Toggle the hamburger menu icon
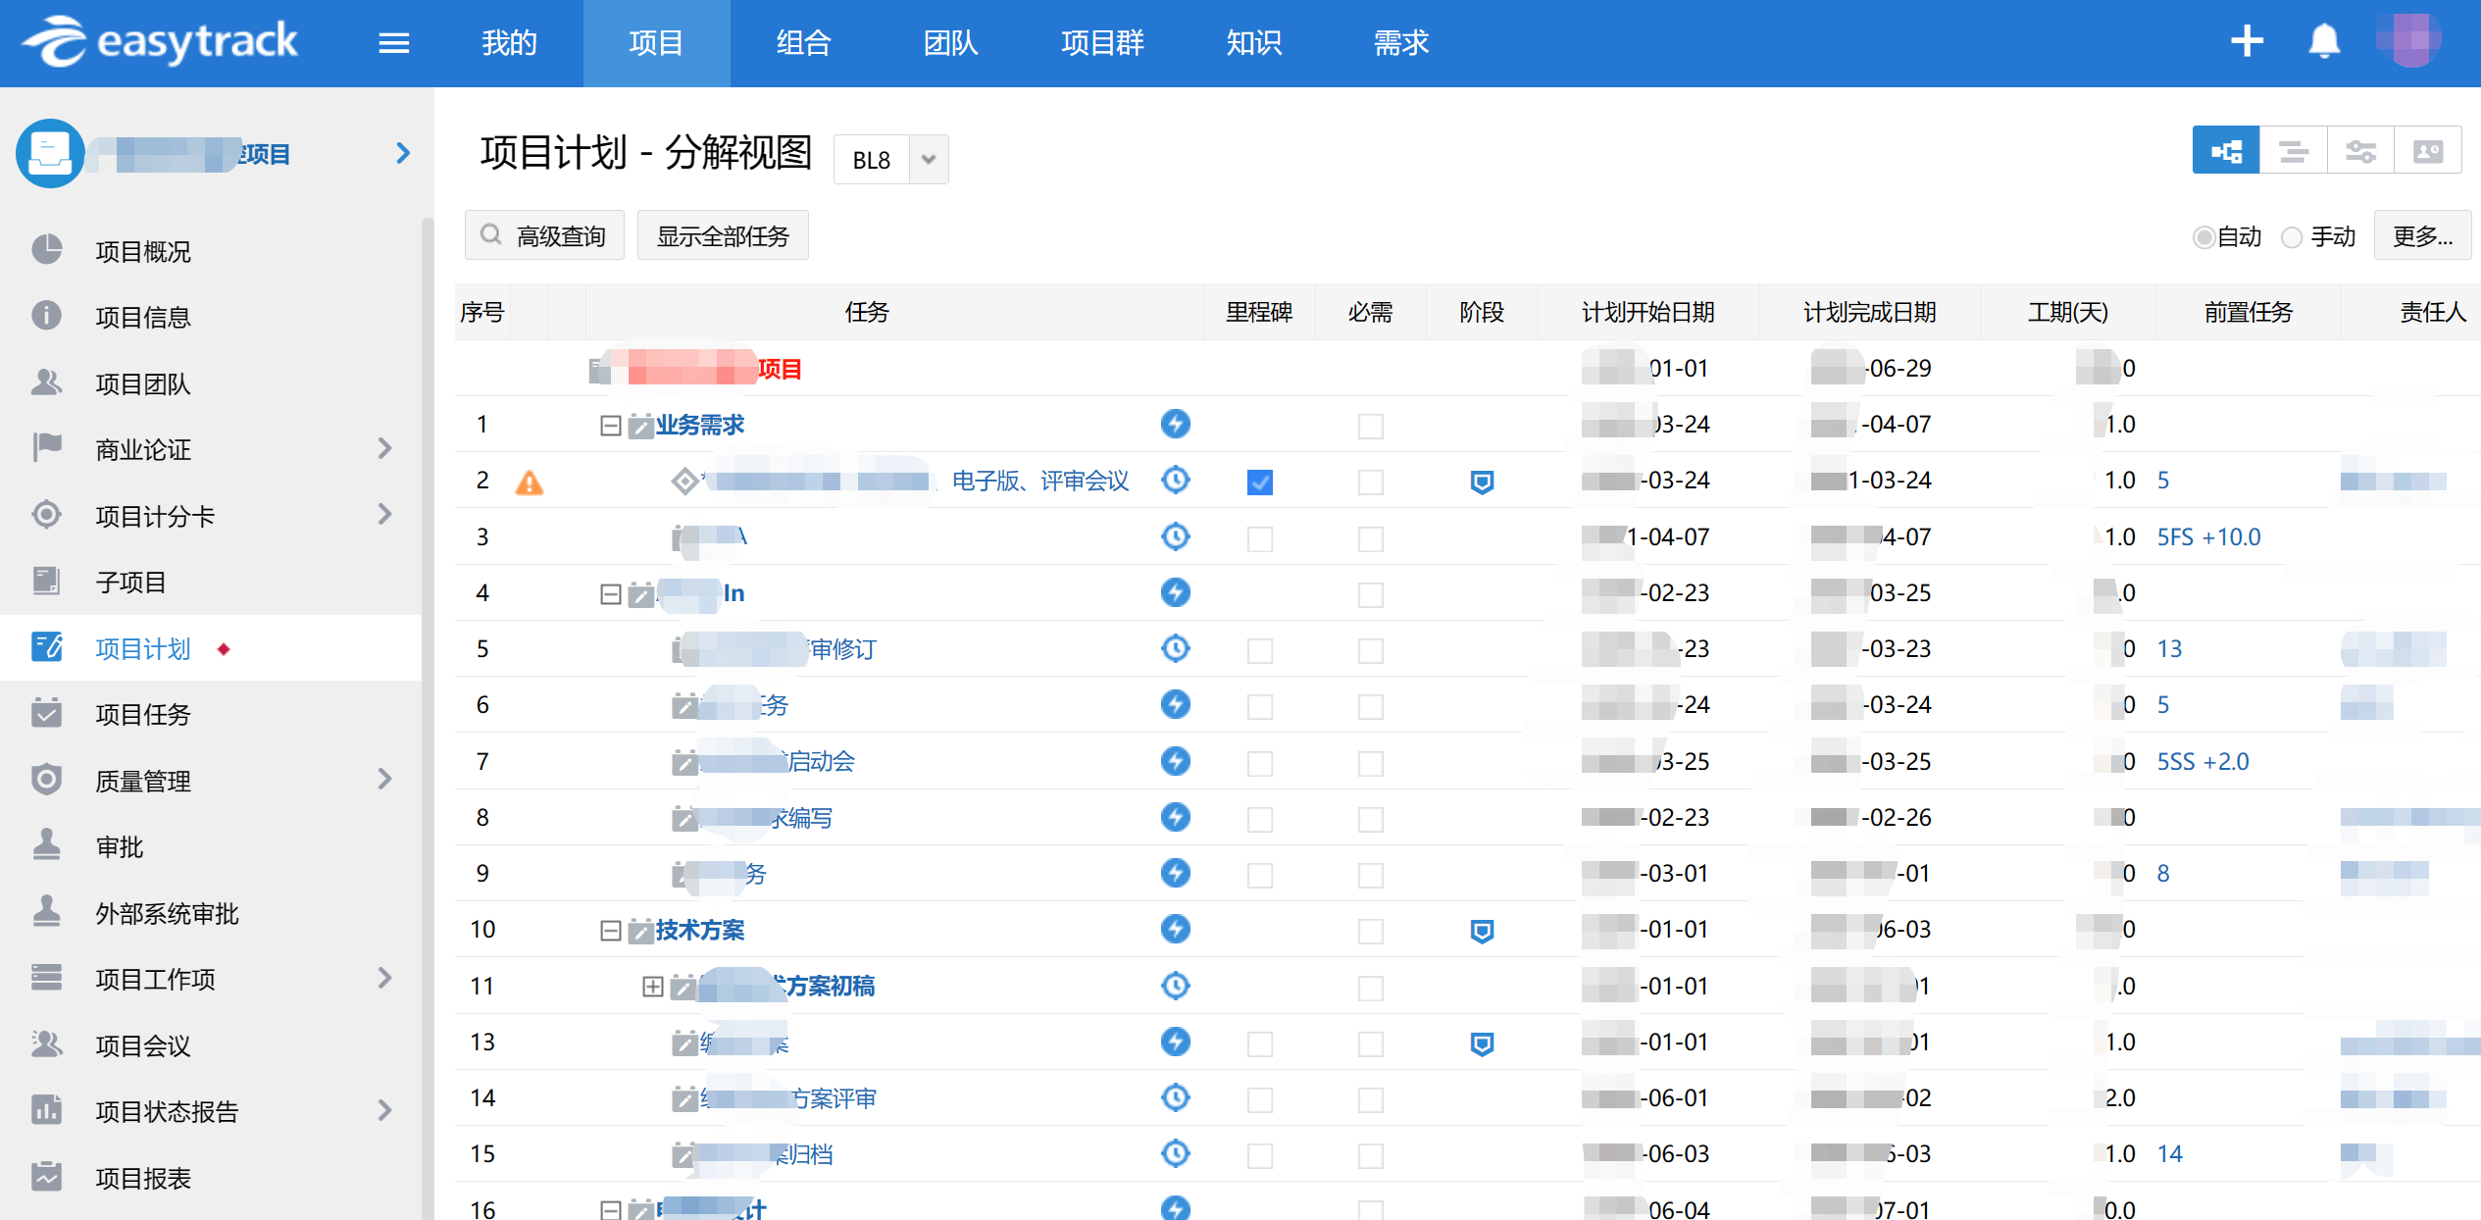The height and width of the screenshot is (1220, 2481). (393, 43)
